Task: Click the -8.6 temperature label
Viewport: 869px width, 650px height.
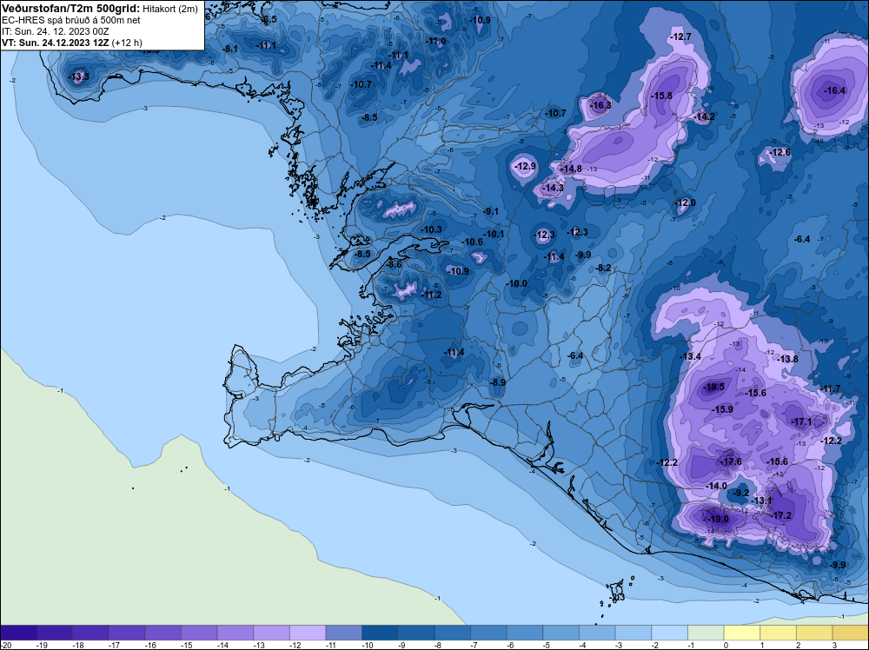Action: [394, 265]
